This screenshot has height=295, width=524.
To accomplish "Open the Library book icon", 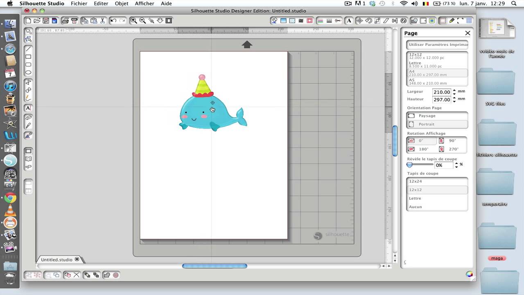I will [28, 159].
